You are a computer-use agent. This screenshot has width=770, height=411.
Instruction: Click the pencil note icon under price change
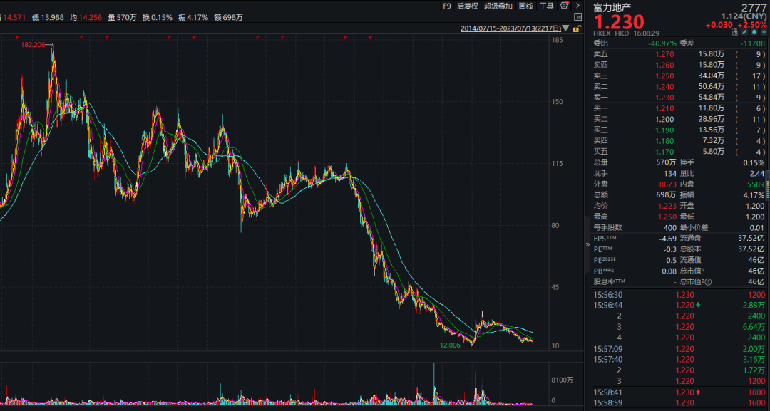click(x=744, y=32)
